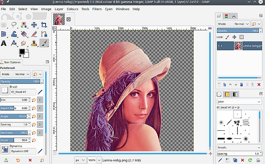The image size is (265, 164).
Task: Adjust the layer Opacity slider
Action: point(238,30)
